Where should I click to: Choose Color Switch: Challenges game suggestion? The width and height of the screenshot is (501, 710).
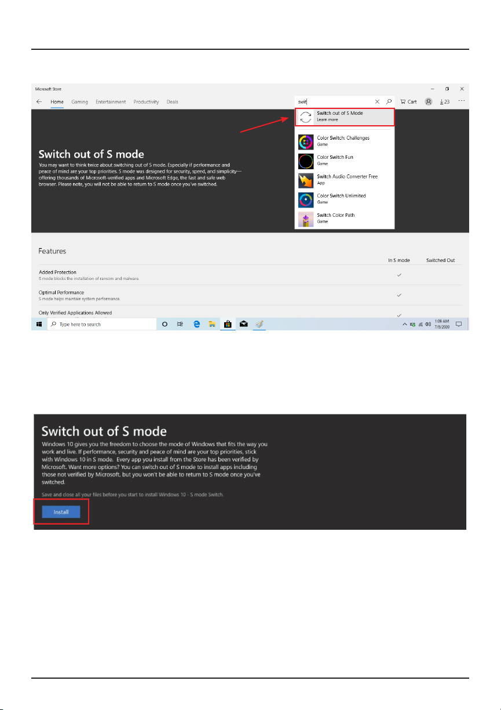pos(345,141)
